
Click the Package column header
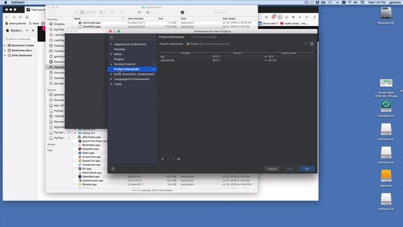pyautogui.click(x=185, y=53)
